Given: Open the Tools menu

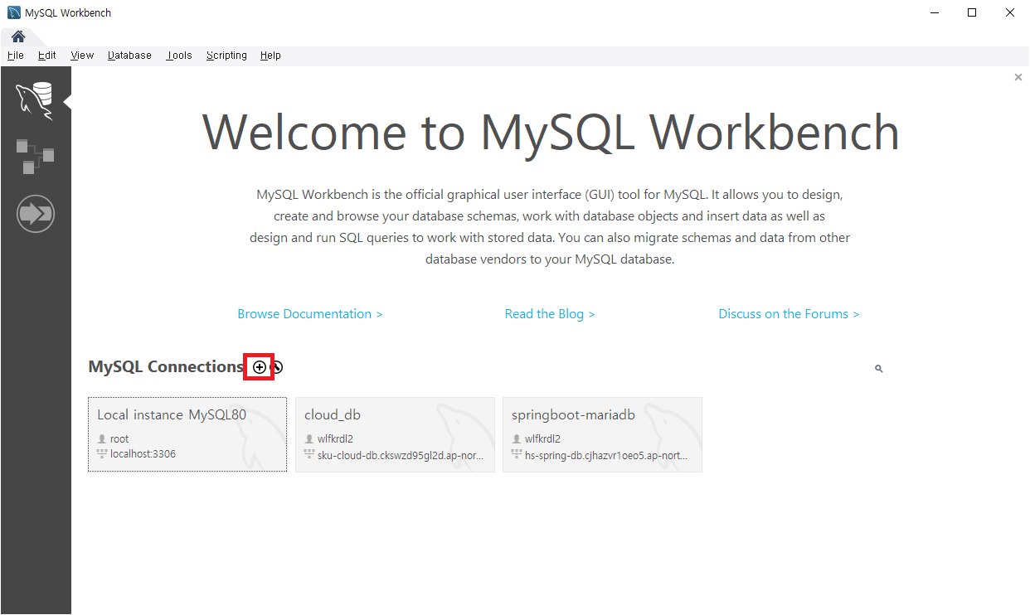Looking at the screenshot, I should (179, 56).
